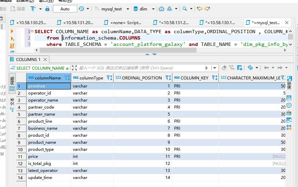
Task: Apply the filter expression play arrow
Action: [x=207, y=68]
